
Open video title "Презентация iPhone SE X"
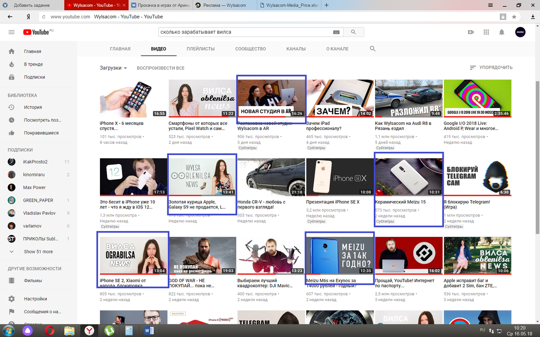[333, 202]
